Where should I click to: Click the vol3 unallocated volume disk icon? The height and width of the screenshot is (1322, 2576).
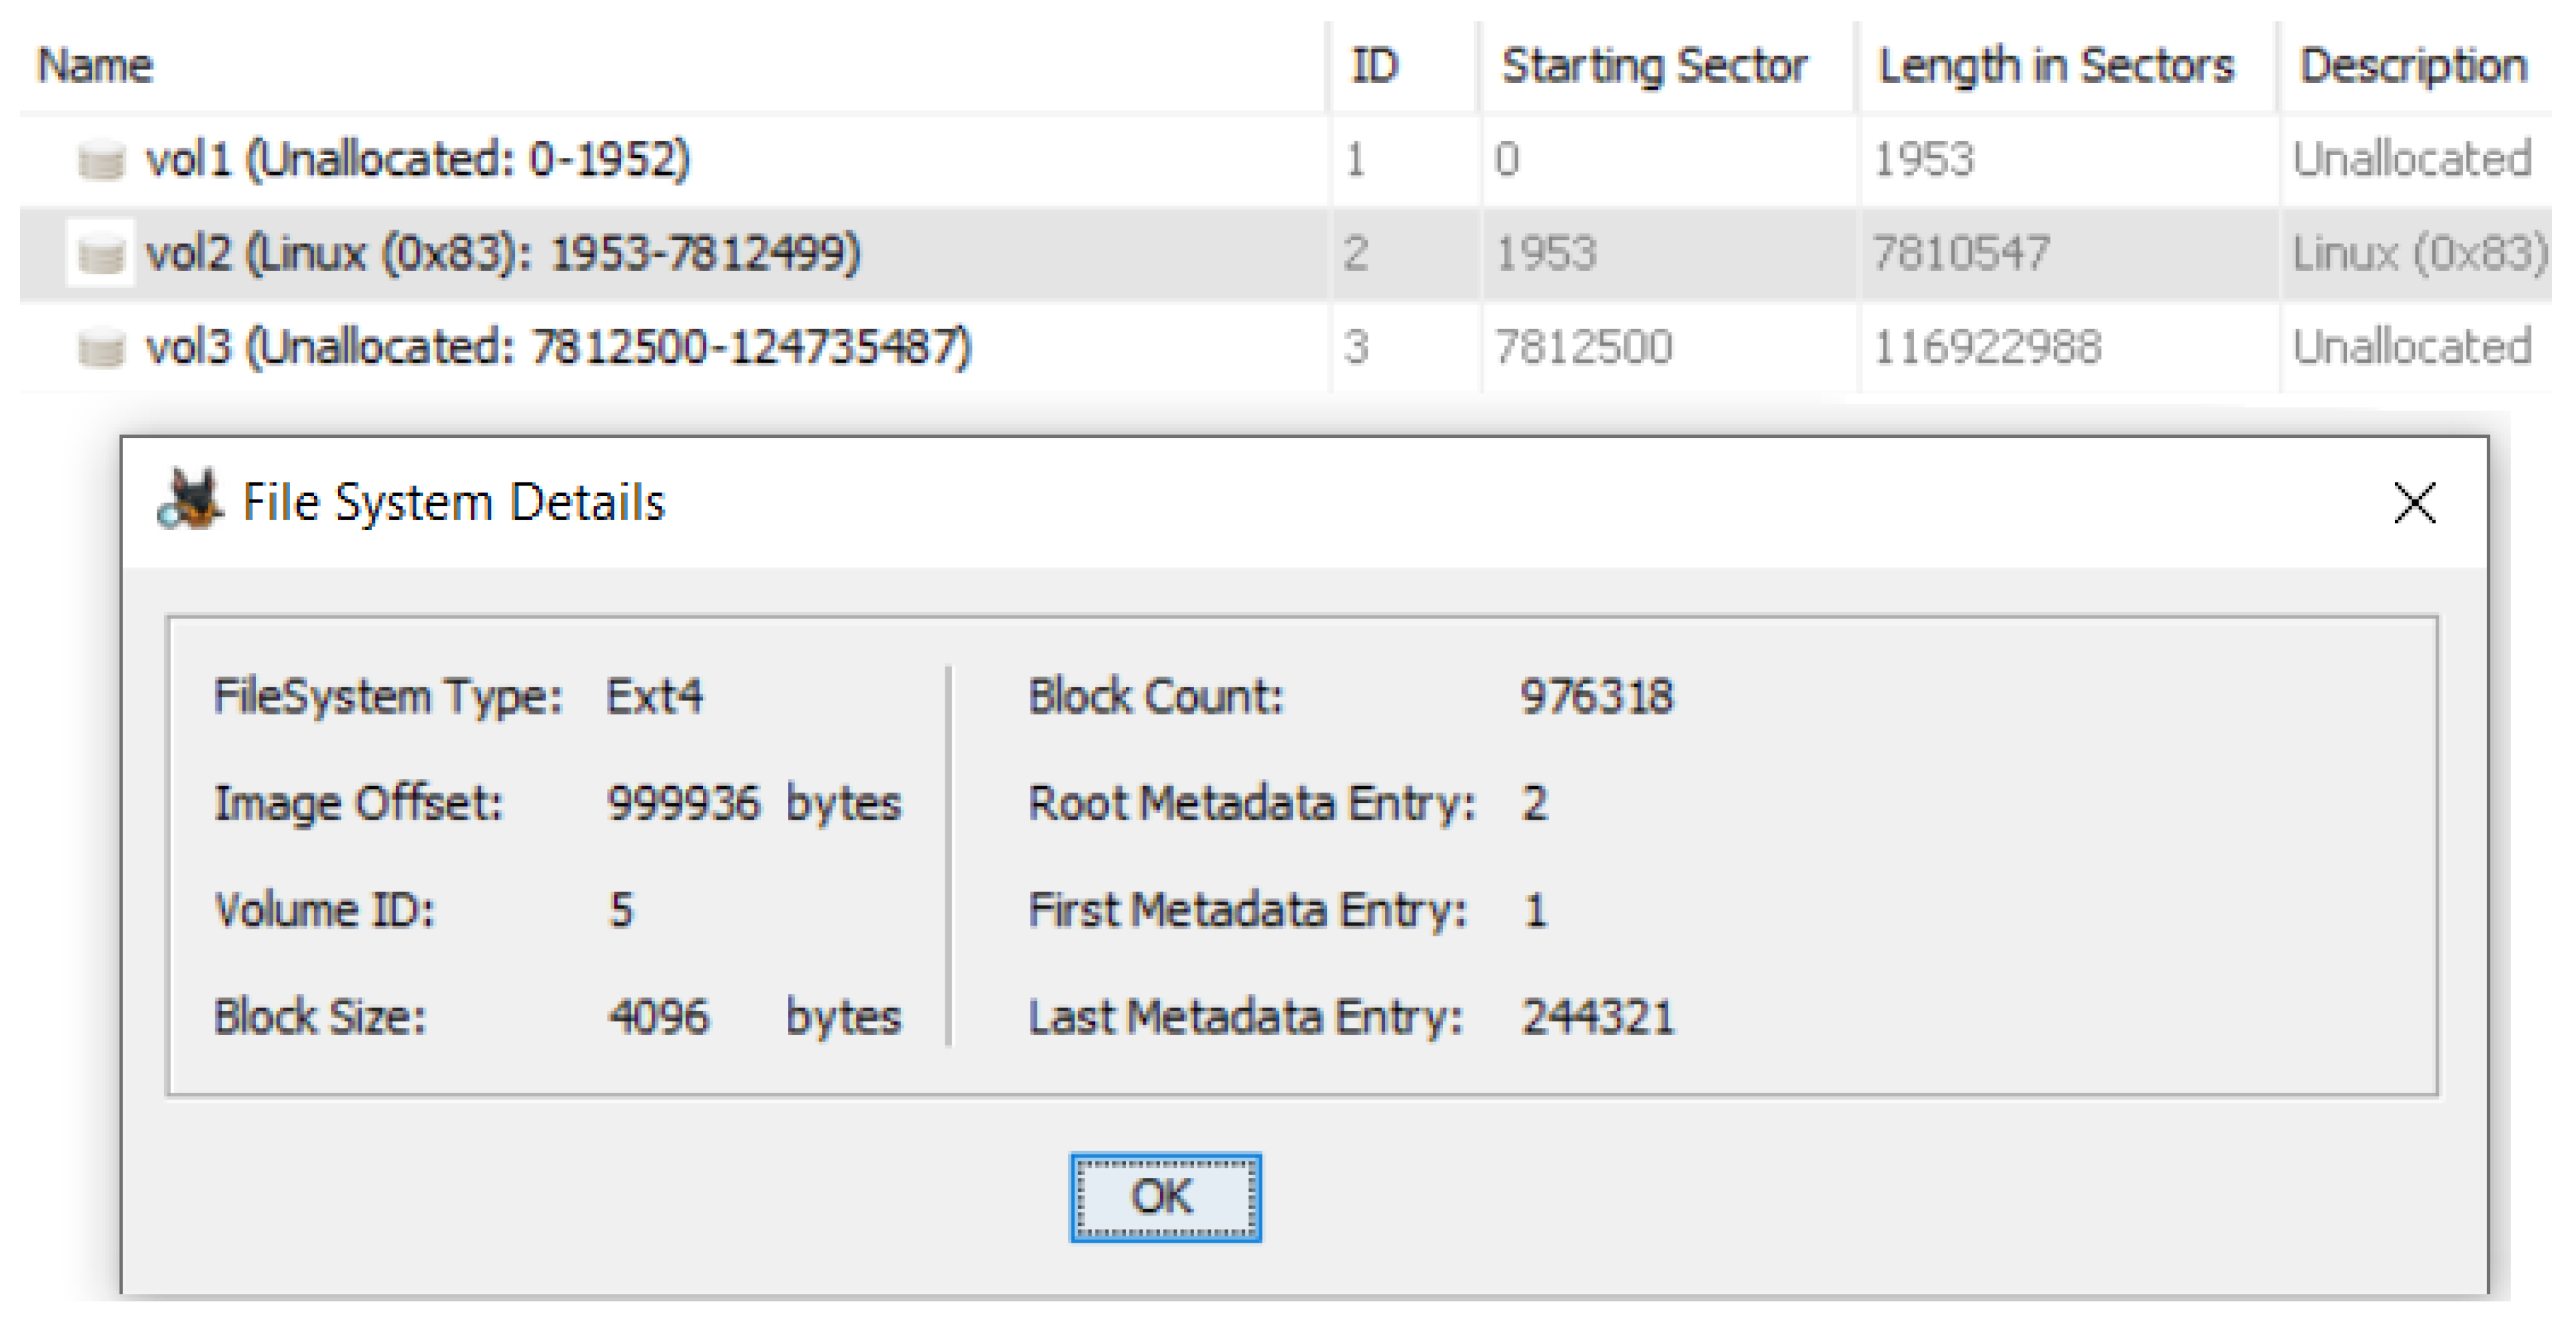(x=101, y=348)
